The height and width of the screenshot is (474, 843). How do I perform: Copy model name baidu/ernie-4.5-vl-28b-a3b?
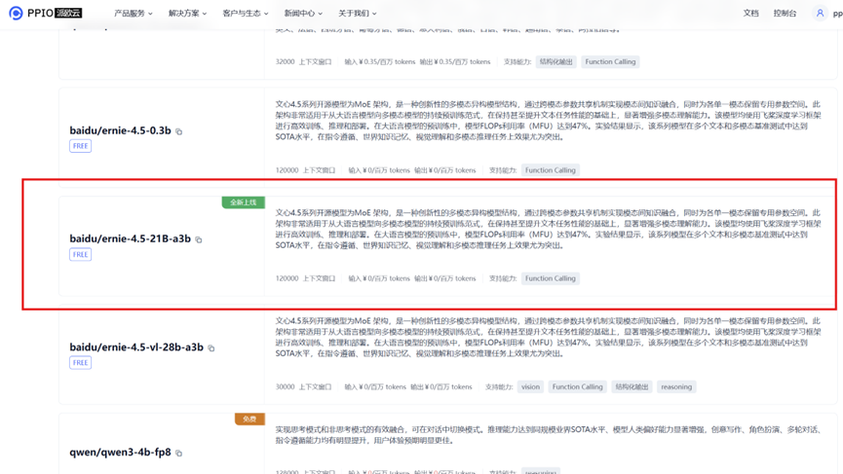(x=211, y=348)
